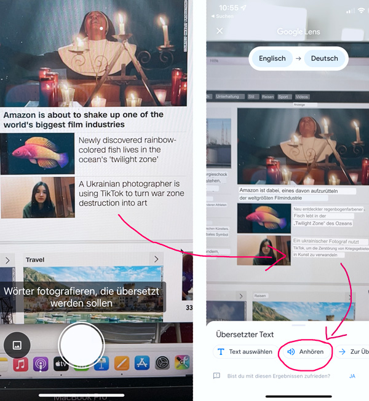Image resolution: width=369 pixels, height=401 pixels.
Task: Launch the Apple TV app from the Dock
Action: pos(60,364)
